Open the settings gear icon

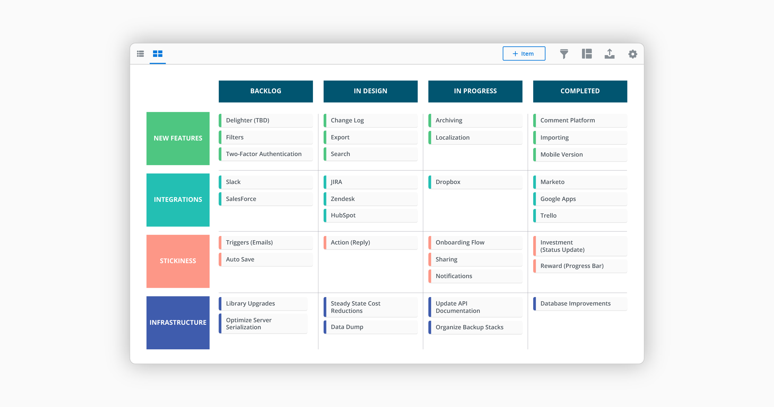click(x=633, y=54)
